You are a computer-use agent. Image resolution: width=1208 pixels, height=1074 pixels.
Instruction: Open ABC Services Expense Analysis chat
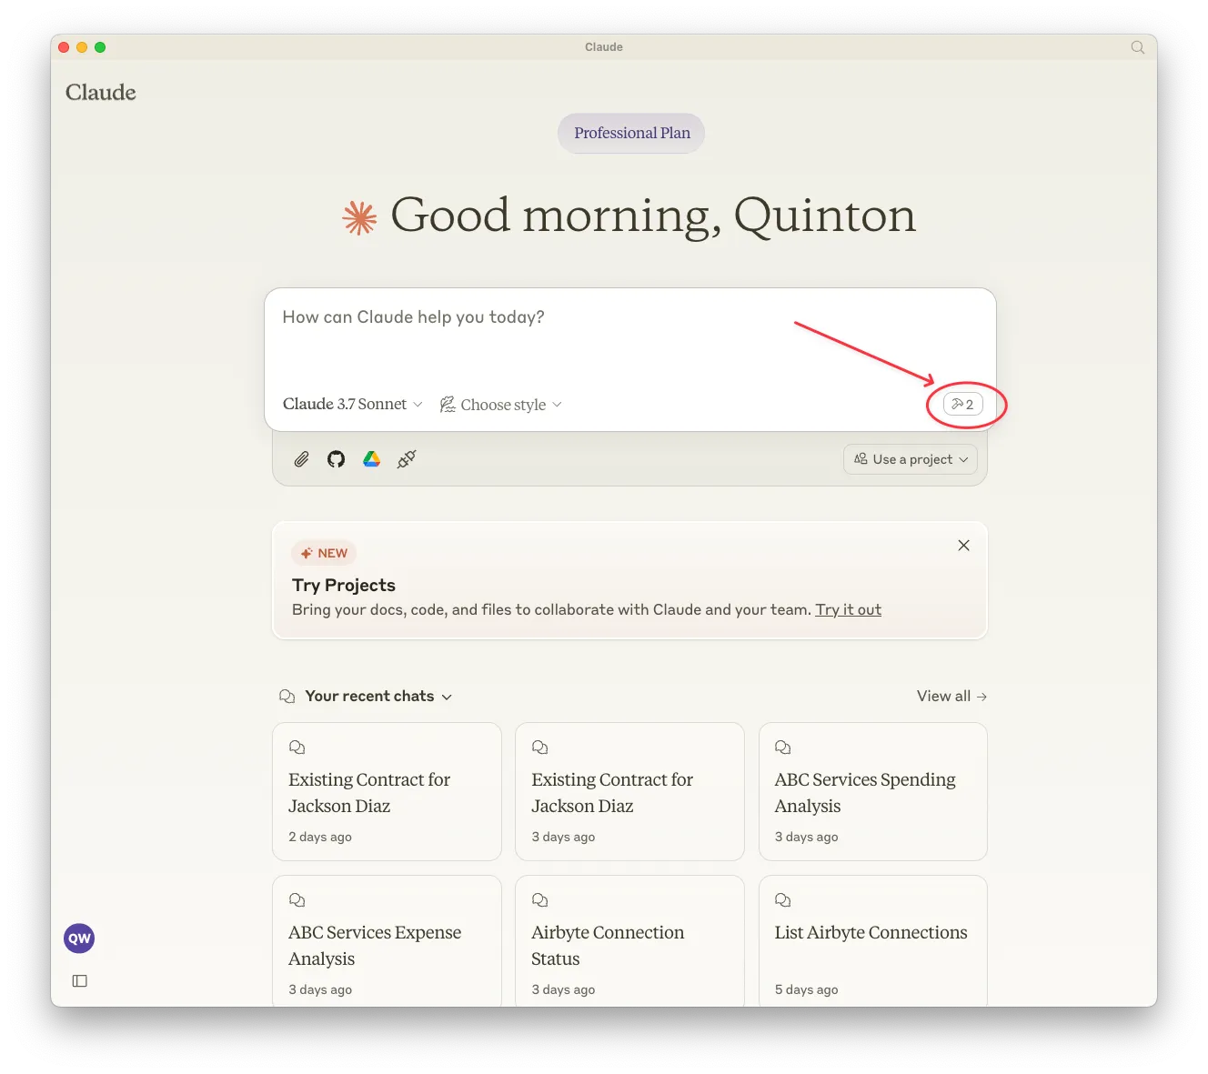click(387, 941)
